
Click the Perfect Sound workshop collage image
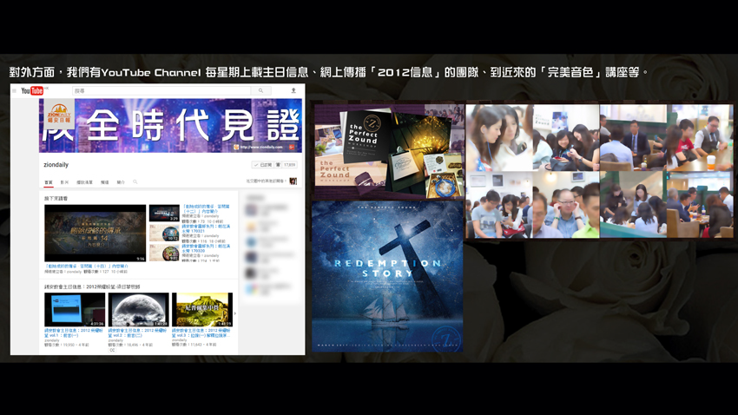point(389,152)
